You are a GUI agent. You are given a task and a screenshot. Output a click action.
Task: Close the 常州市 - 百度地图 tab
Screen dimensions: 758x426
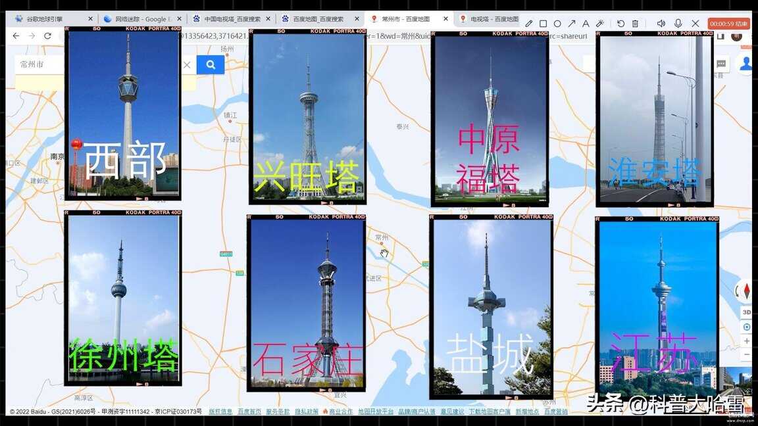pos(445,19)
